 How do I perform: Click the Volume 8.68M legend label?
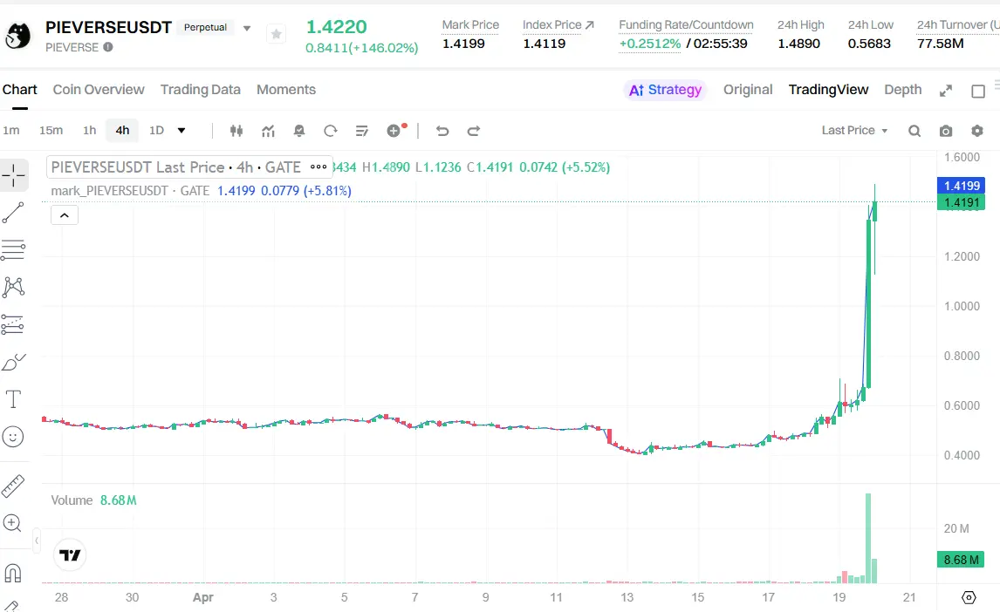[x=93, y=500]
